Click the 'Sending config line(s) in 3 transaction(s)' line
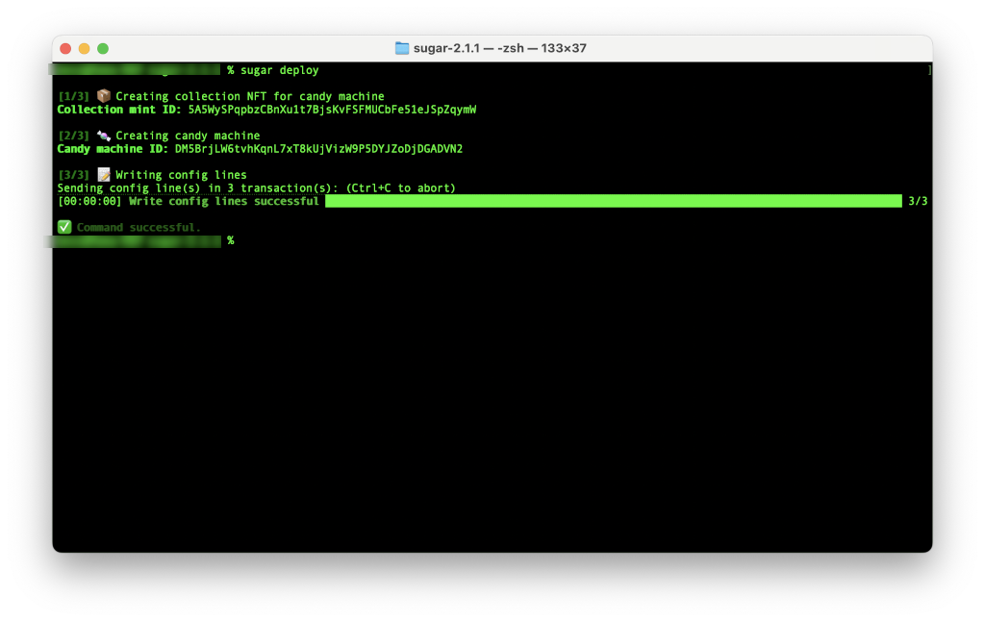The image size is (985, 622). (198, 188)
